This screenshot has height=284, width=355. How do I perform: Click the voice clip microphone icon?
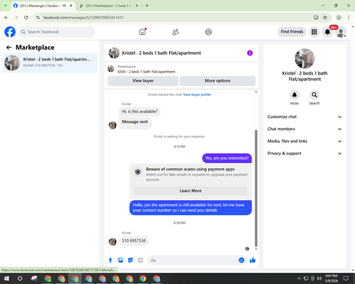pos(110,261)
